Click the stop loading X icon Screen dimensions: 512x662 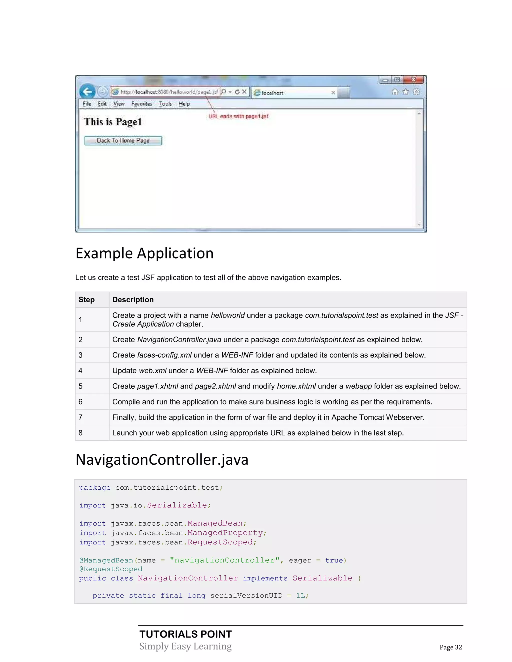(x=244, y=91)
